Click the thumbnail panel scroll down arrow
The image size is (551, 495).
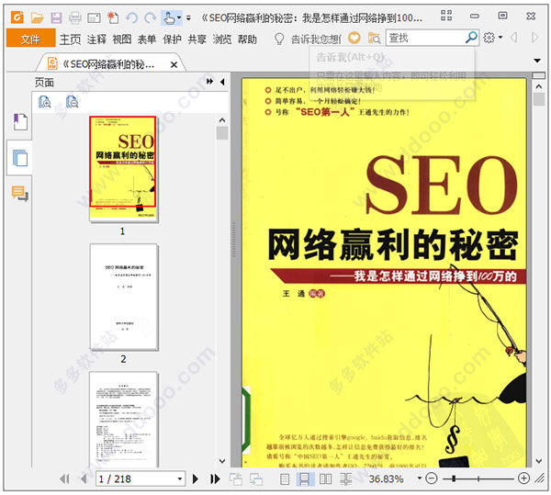pos(222,461)
